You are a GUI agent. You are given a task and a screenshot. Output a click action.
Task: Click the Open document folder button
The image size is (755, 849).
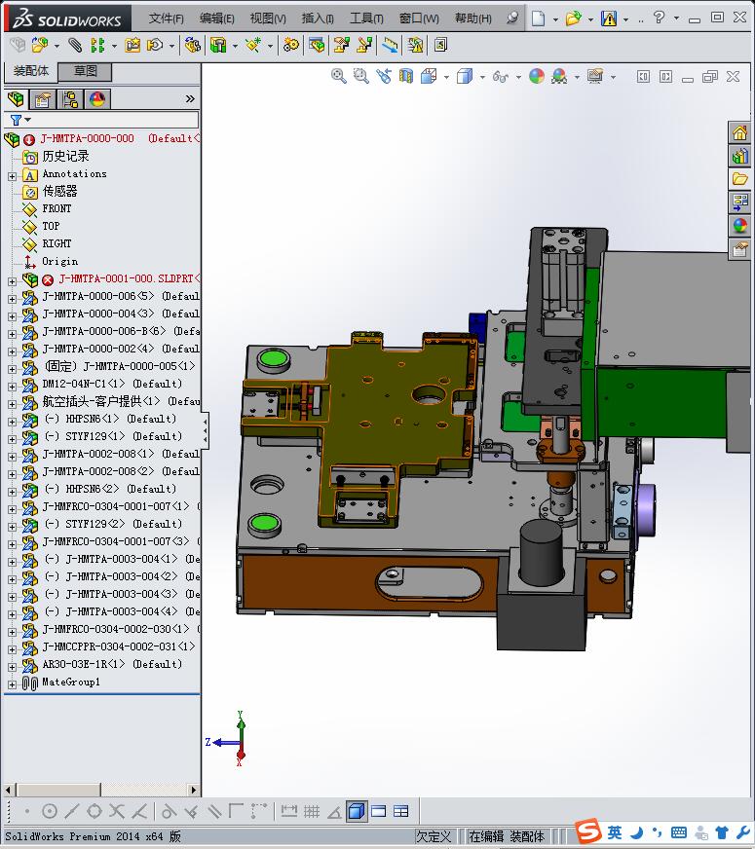tap(573, 18)
